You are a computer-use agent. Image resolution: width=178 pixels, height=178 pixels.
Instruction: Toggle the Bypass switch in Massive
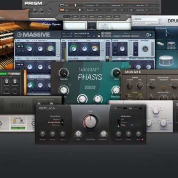[130, 40]
